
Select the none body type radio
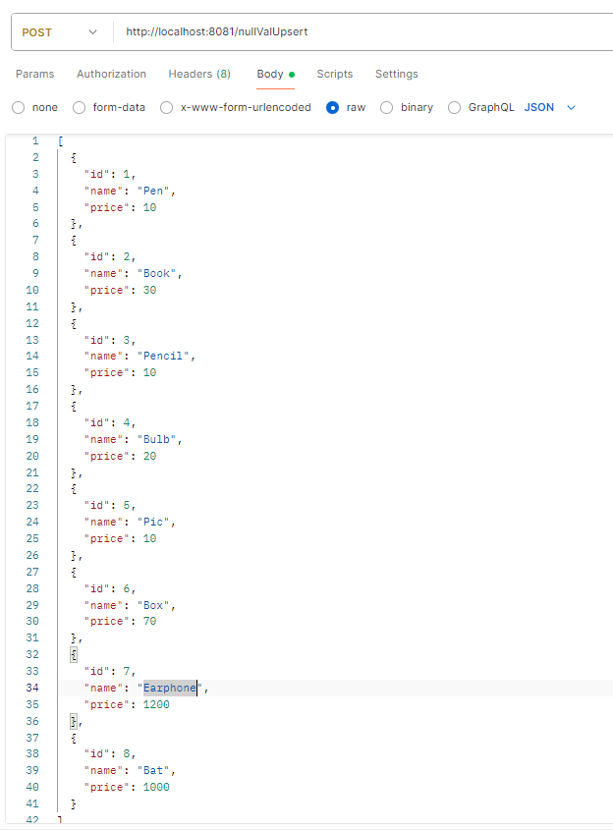pos(19,107)
